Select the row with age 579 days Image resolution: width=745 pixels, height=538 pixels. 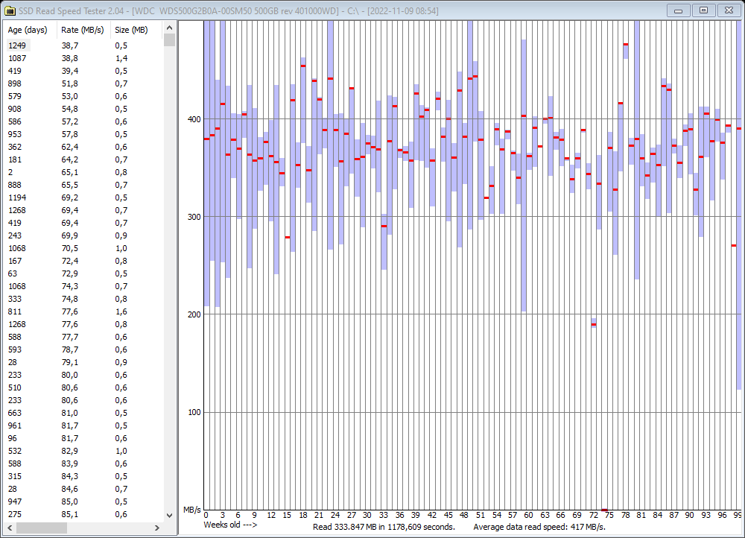(83, 96)
